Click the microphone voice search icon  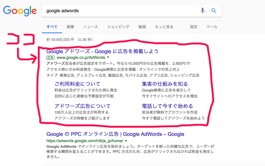(203, 11)
